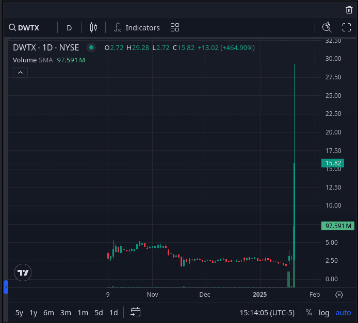This screenshot has height=323, width=358.
Task: Click the green market status dot
Action: (91, 47)
